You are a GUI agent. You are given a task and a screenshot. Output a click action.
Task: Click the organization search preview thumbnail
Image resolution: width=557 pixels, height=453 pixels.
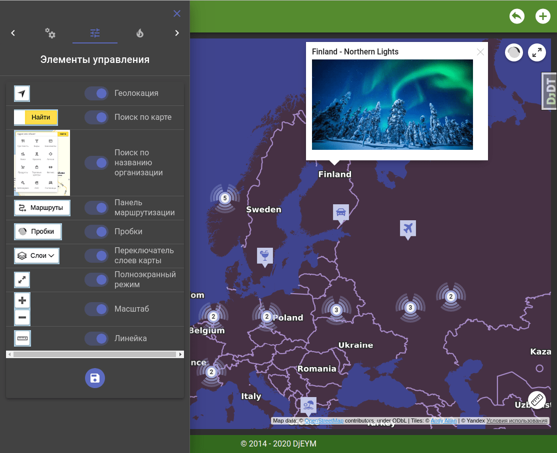pos(42,163)
